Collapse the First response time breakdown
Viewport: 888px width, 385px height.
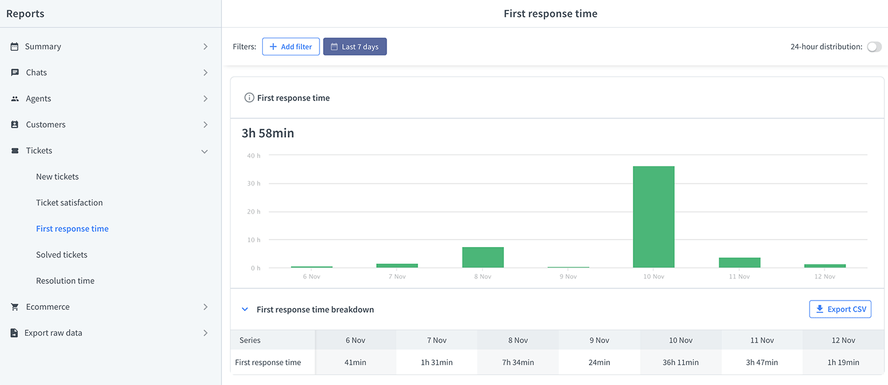click(245, 309)
